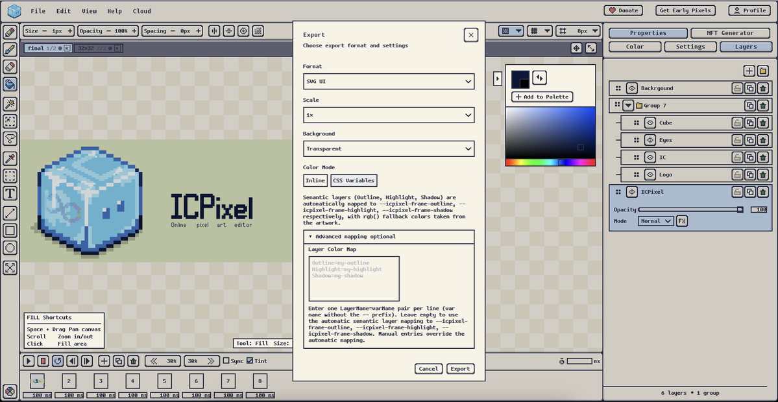778x402 pixels.
Task: Open the Cloud menu
Action: (x=142, y=11)
